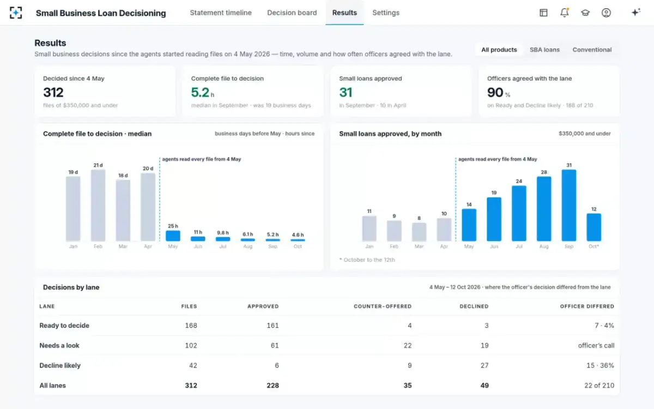Image resolution: width=654 pixels, height=409 pixels.
Task: Click the 12 October approvals bar
Action: point(594,227)
